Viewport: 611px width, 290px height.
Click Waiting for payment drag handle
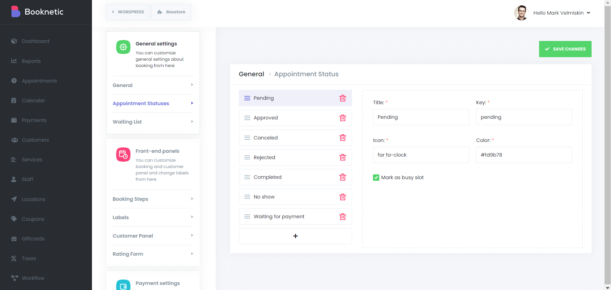point(247,217)
